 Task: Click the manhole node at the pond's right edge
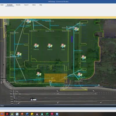point(65,77)
